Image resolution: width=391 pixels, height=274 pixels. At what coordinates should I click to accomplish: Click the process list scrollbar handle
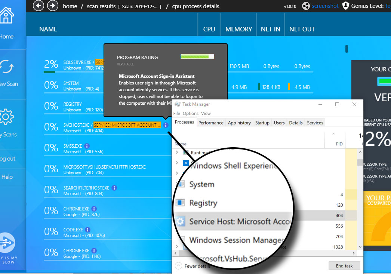(347, 49)
